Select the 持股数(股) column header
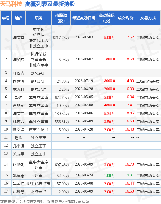Screen dimensions: 161x204 point(61,18)
